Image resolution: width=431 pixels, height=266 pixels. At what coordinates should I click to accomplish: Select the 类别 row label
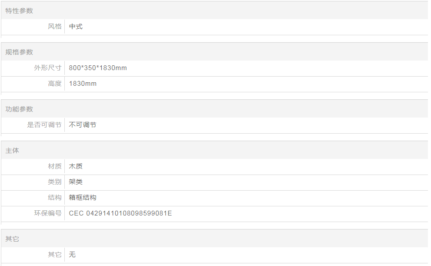[x=54, y=182]
